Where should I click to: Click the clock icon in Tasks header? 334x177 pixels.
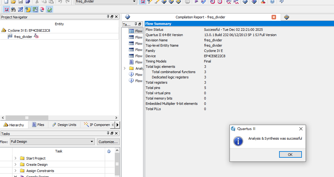tap(109, 151)
